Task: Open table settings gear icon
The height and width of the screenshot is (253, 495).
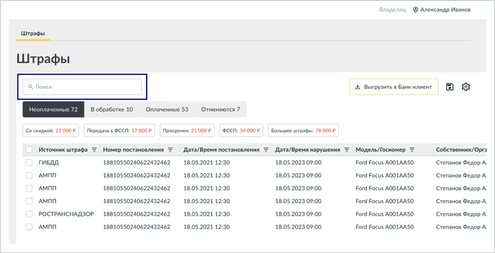Action: [466, 87]
